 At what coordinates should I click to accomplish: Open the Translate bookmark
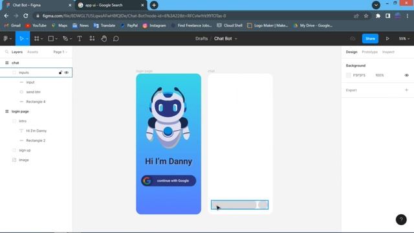click(x=105, y=25)
